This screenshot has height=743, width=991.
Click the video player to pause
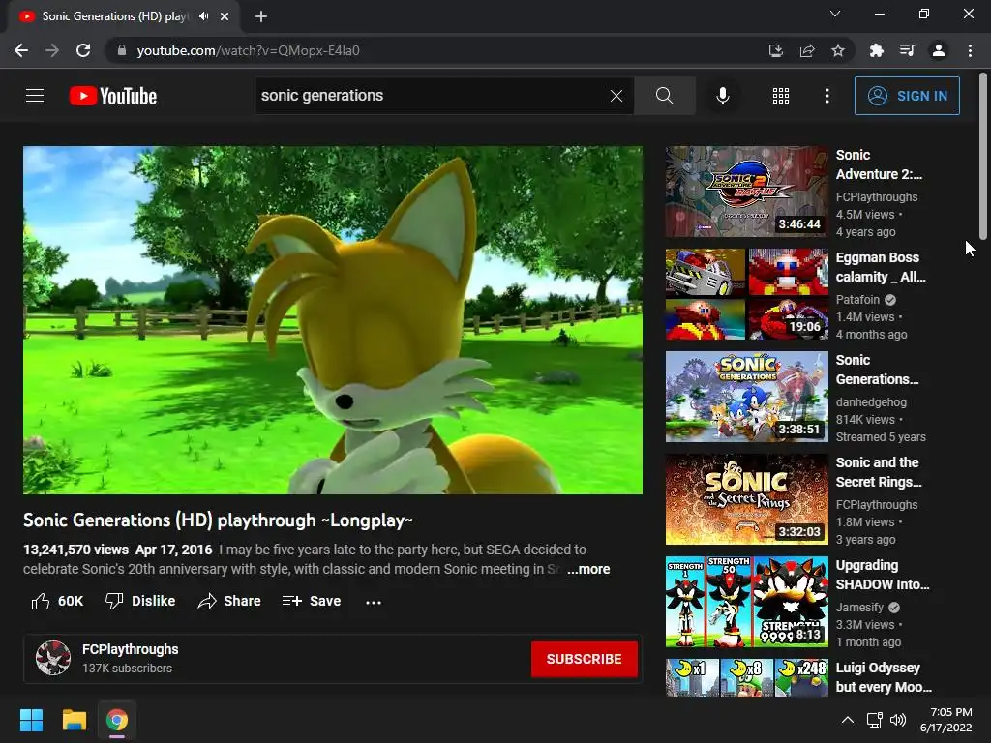[x=333, y=319]
